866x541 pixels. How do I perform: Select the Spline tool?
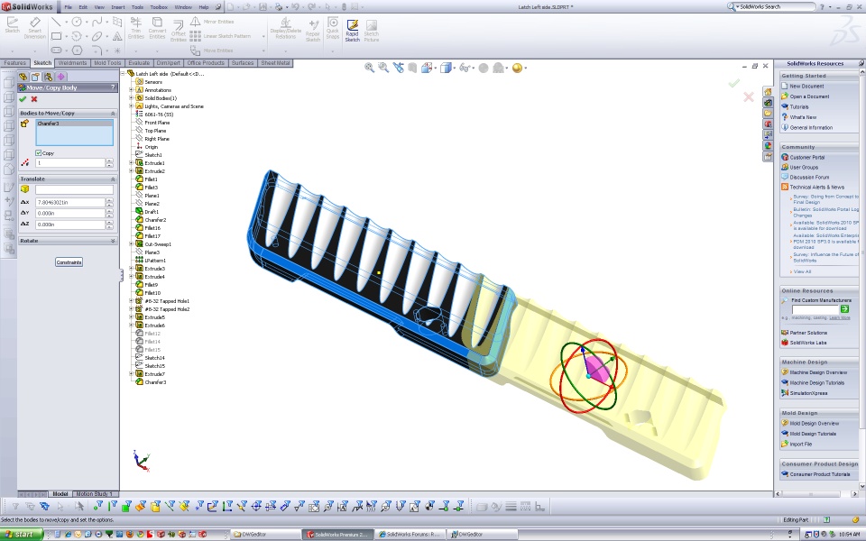pyautogui.click(x=97, y=22)
